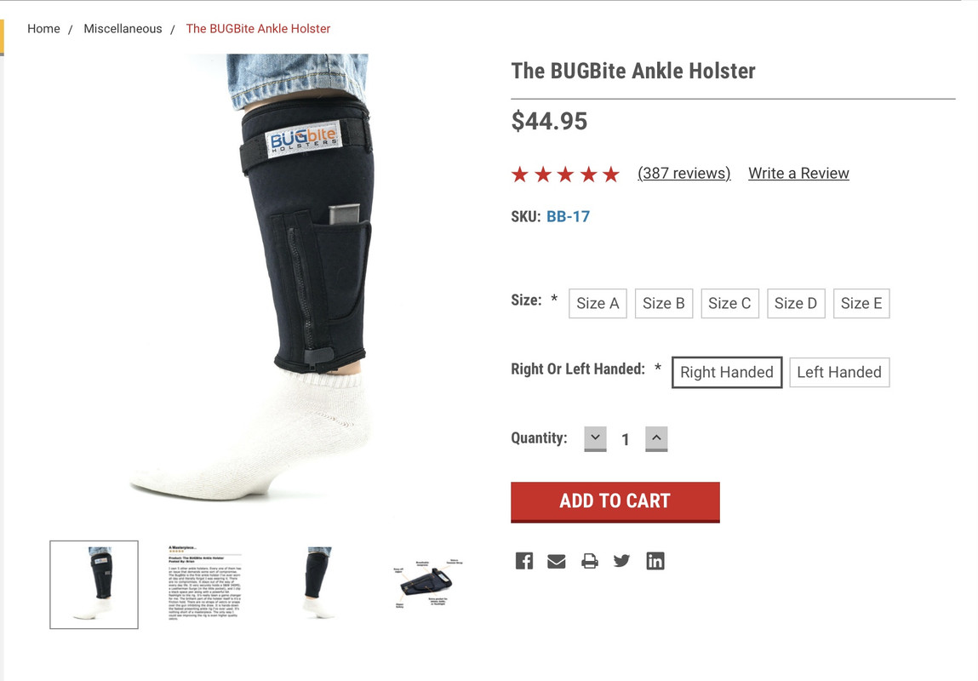This screenshot has width=978, height=681.
Task: Select the review text thumbnail
Action: tap(204, 584)
